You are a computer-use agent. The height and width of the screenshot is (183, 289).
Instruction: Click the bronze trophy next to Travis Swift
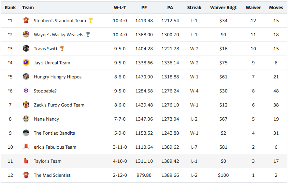click(x=62, y=49)
